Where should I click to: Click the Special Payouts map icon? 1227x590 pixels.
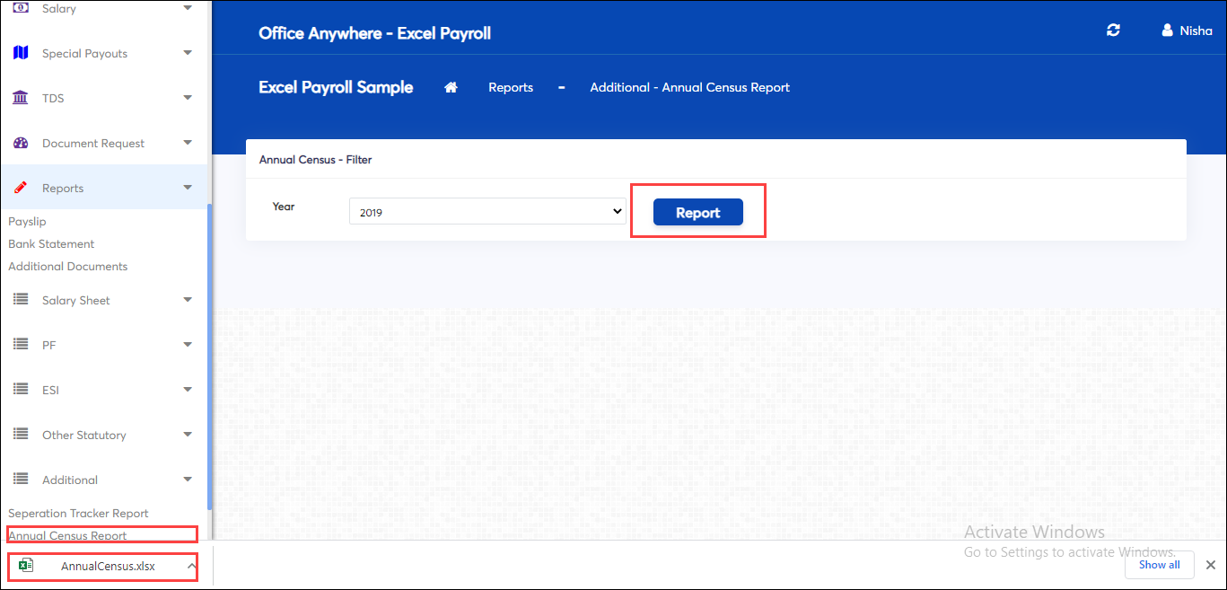point(21,53)
